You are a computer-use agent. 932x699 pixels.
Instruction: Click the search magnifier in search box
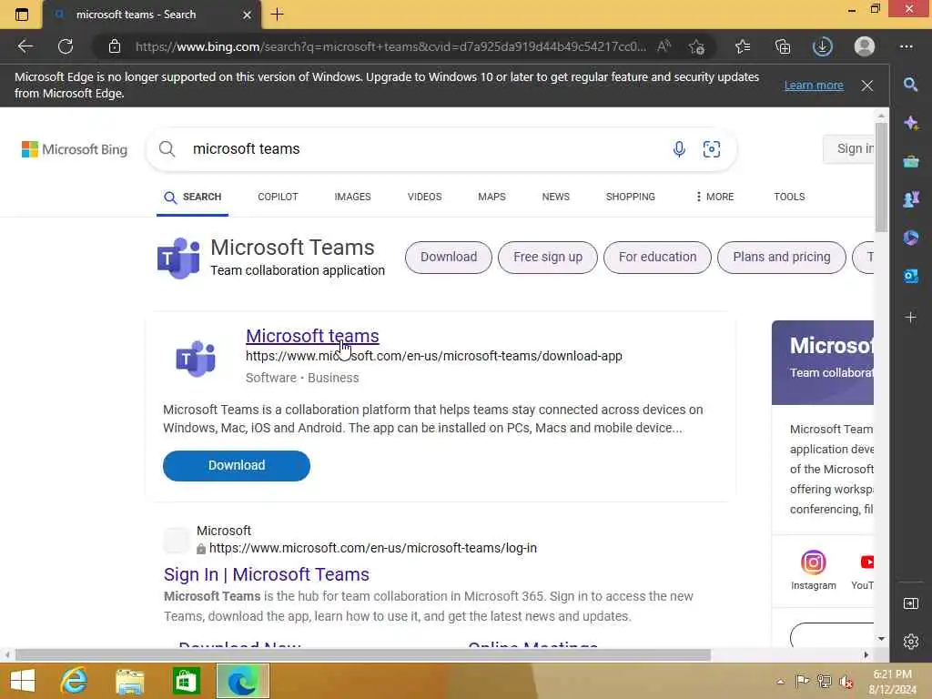point(167,148)
